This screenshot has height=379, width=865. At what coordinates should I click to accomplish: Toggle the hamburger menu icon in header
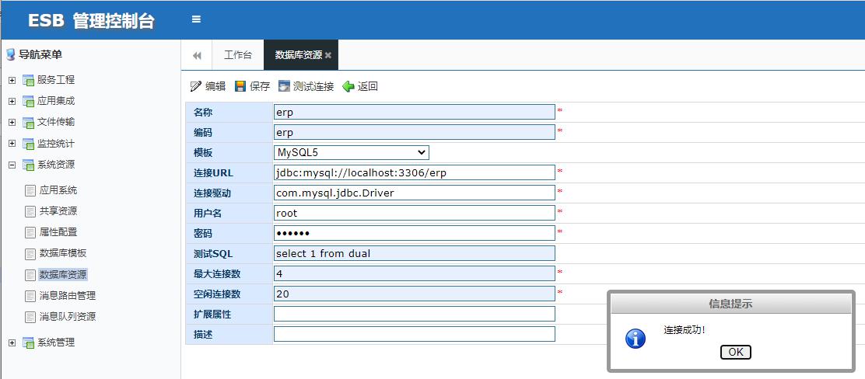(196, 19)
